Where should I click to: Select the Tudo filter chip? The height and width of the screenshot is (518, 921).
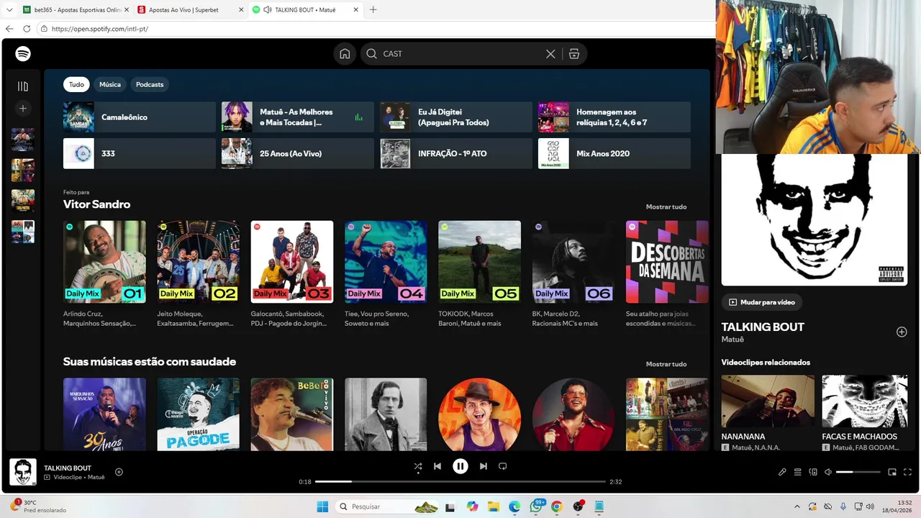coord(76,84)
